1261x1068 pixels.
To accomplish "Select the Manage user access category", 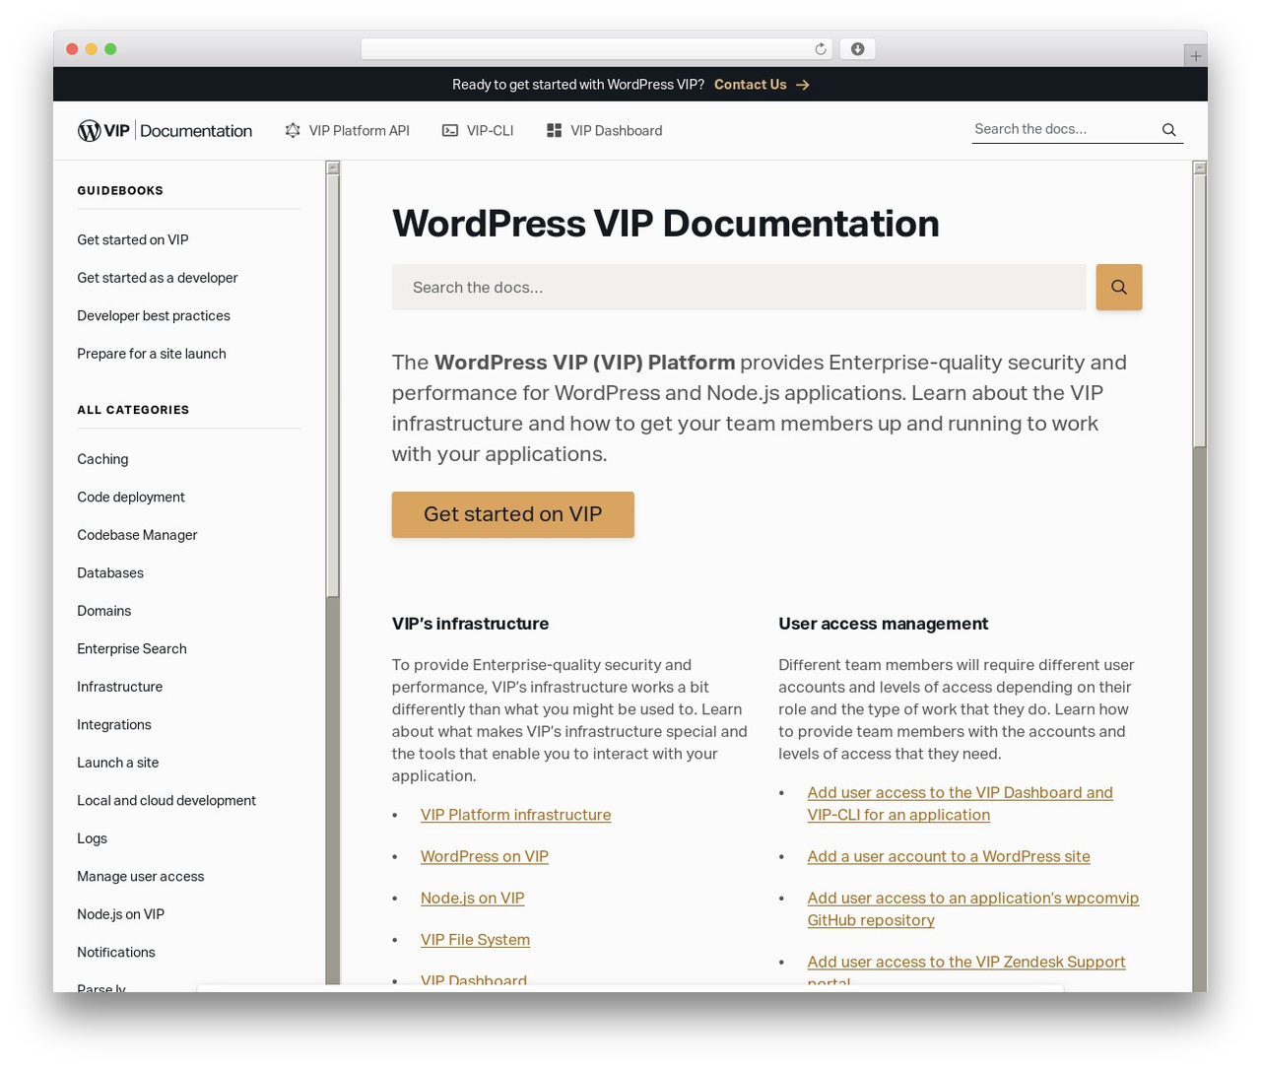I will coord(141,876).
